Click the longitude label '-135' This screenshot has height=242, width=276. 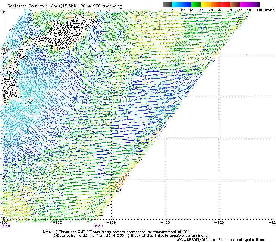pyautogui.click(x=4, y=223)
